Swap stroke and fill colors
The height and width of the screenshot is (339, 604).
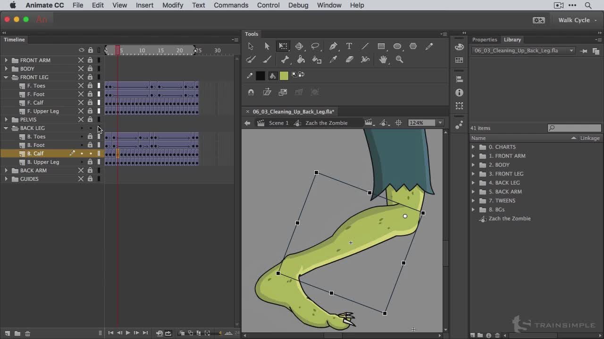point(301,74)
